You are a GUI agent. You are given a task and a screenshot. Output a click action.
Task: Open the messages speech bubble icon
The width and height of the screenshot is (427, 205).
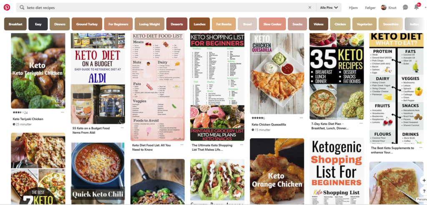pyautogui.click(x=405, y=8)
